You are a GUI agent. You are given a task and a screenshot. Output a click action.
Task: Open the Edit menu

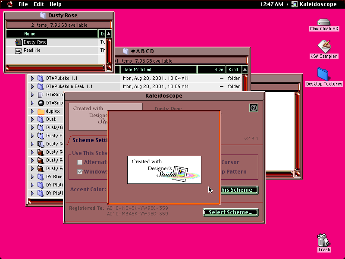point(39,4)
